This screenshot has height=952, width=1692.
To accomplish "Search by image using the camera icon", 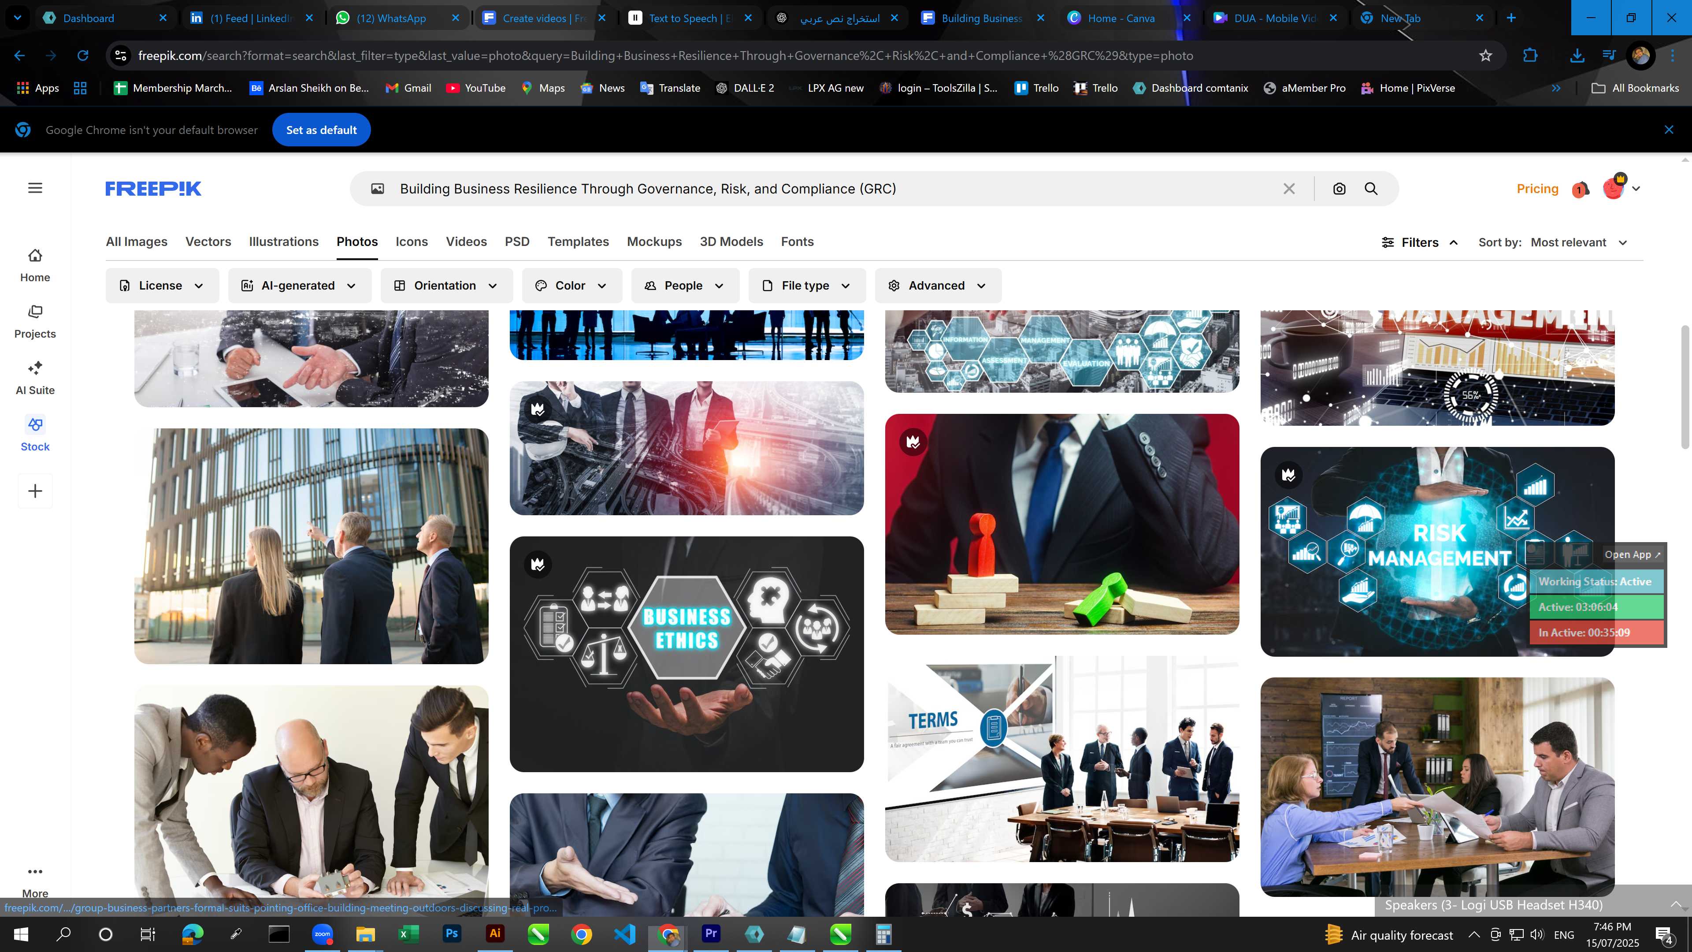I will pyautogui.click(x=1339, y=189).
